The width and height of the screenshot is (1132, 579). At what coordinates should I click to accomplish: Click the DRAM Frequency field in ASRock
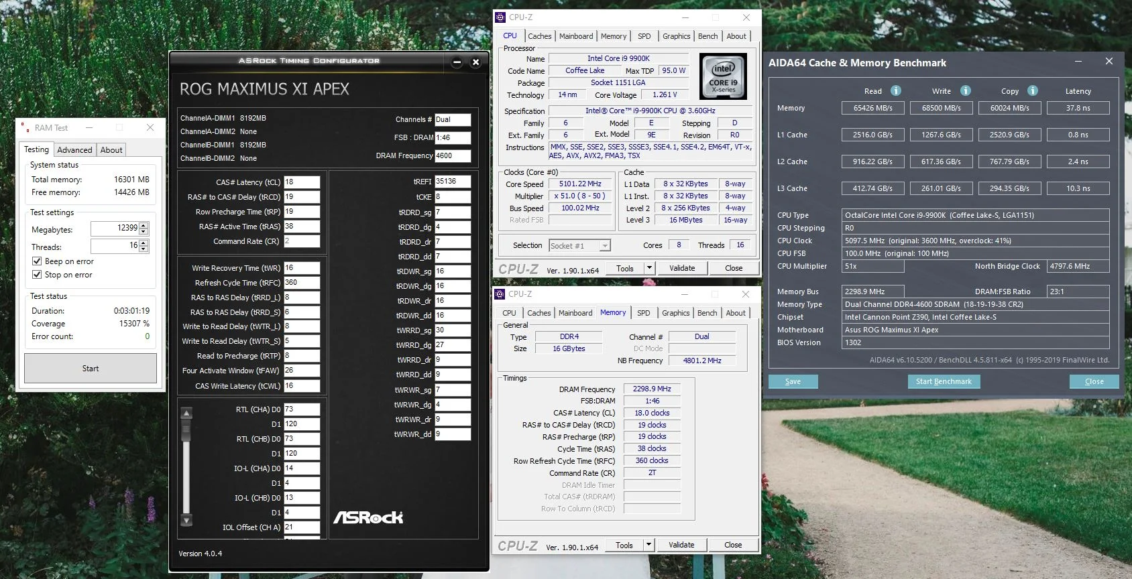pos(453,155)
